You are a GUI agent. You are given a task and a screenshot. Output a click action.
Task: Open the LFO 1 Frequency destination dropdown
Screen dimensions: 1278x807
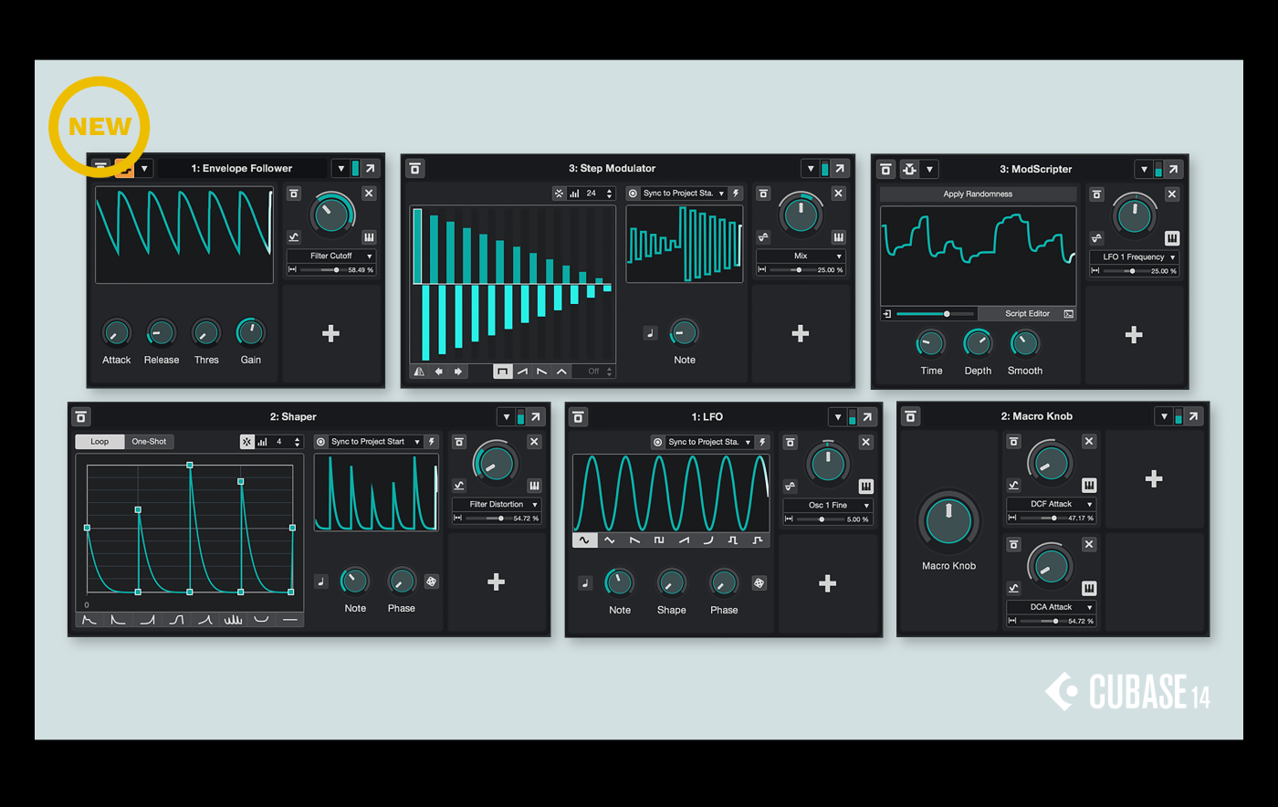point(1134,257)
